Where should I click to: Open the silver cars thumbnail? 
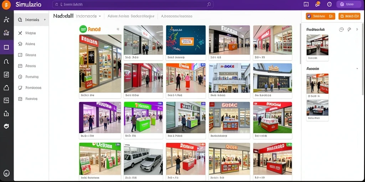[x=143, y=159]
